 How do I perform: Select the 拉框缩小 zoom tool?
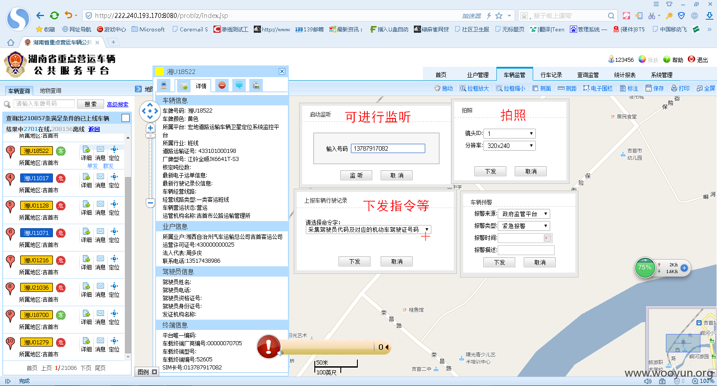coord(510,88)
